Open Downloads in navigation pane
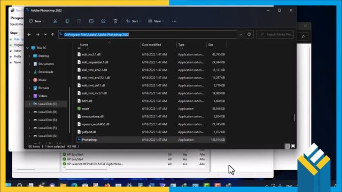342x192 pixels. tap(46, 72)
